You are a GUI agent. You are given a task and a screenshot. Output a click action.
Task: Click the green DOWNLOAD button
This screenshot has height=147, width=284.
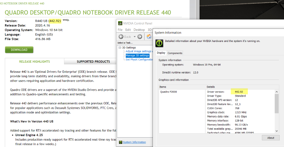(x=19, y=50)
